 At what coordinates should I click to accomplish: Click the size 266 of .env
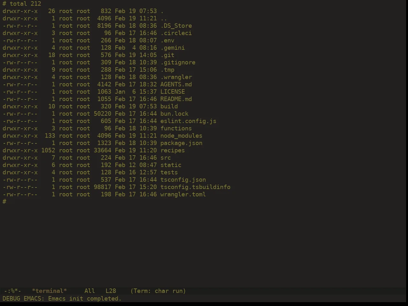(x=106, y=40)
